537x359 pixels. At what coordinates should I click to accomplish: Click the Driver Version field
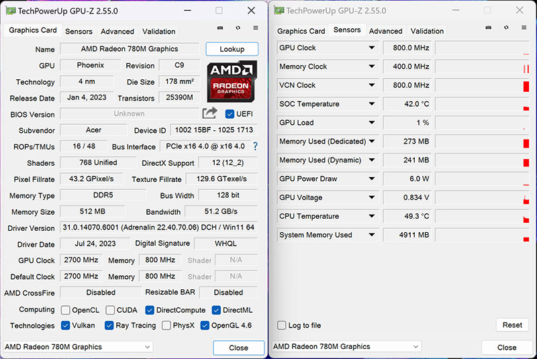pos(158,227)
